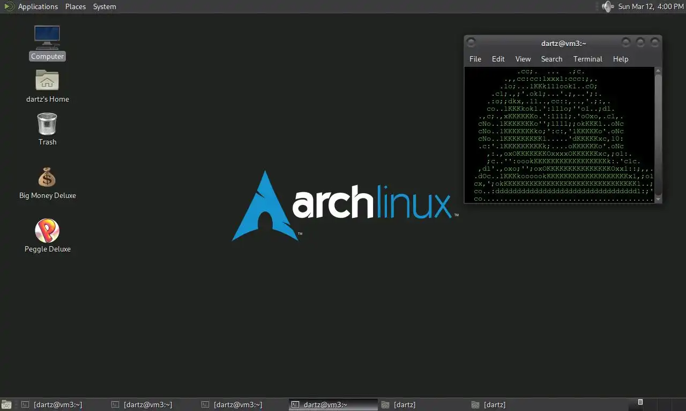This screenshot has width=686, height=411.
Task: Open the System menu in top panel
Action: [105, 6]
